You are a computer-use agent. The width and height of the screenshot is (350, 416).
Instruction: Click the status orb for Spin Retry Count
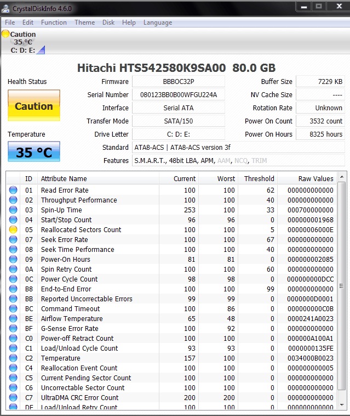(x=13, y=269)
